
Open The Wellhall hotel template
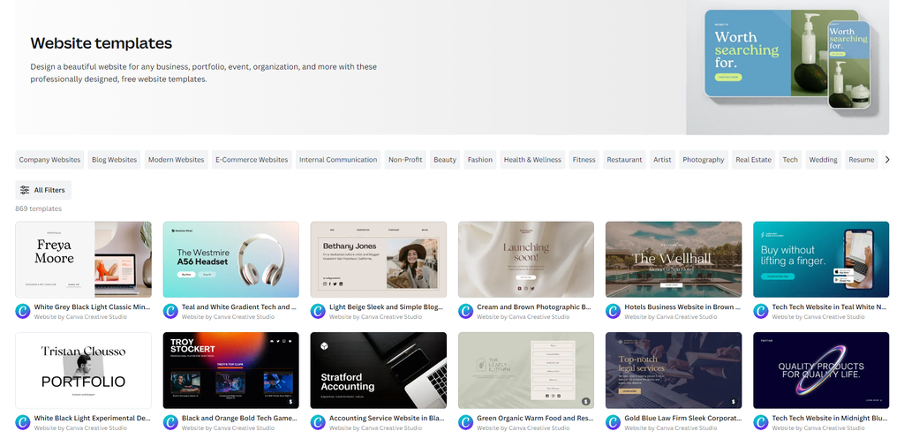pos(674,260)
